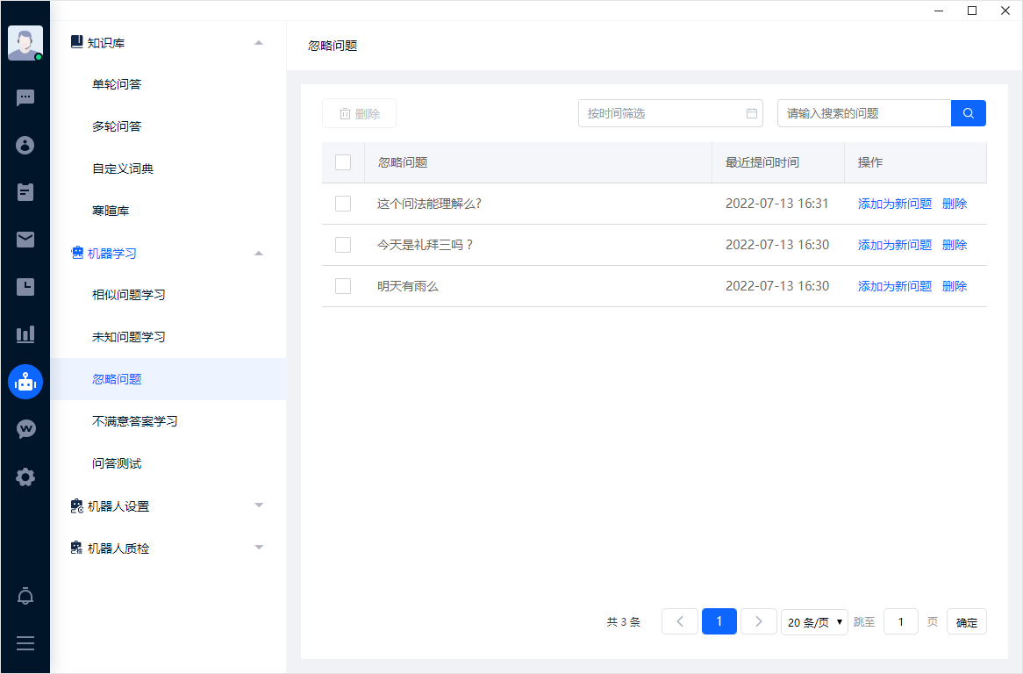Screen dimensions: 1023x674
Task: Open the mail envelope sidebar icon
Action: coord(25,240)
